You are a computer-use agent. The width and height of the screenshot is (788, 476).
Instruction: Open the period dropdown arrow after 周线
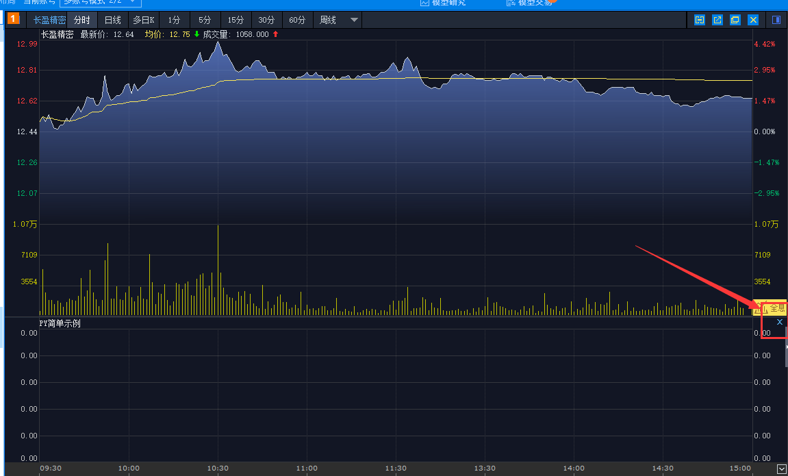point(354,20)
